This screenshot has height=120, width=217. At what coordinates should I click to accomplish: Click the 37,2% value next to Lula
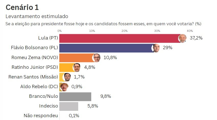tap(196, 38)
